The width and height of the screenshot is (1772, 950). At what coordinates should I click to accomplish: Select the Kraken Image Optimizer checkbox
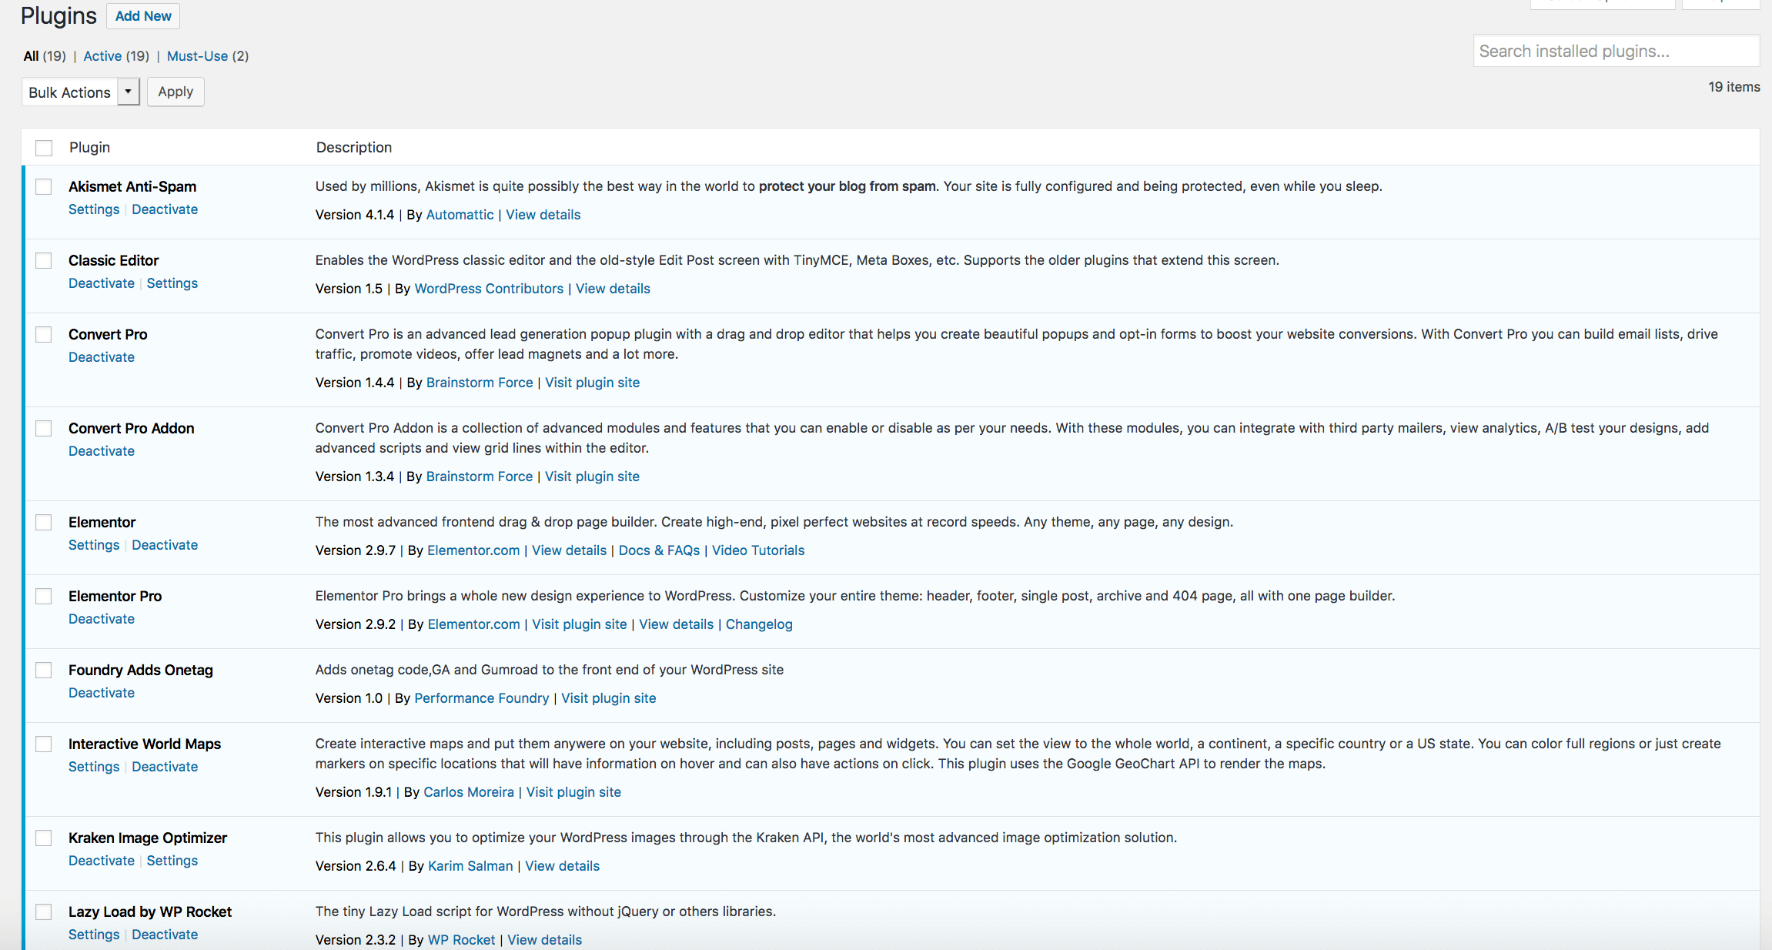click(44, 838)
